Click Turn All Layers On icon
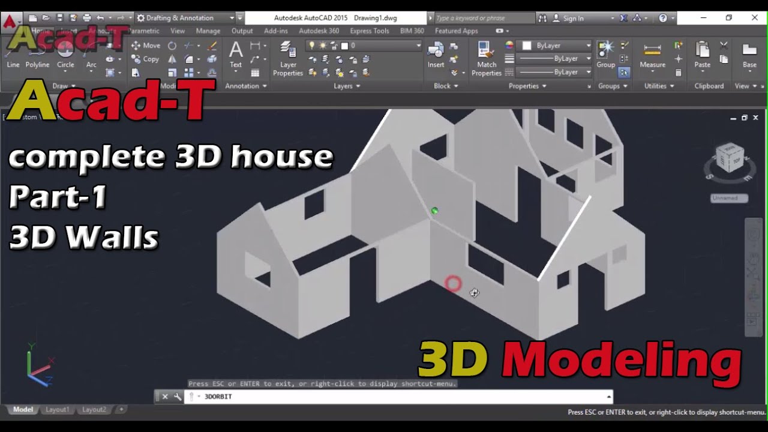The width and height of the screenshot is (768, 432). click(x=313, y=73)
